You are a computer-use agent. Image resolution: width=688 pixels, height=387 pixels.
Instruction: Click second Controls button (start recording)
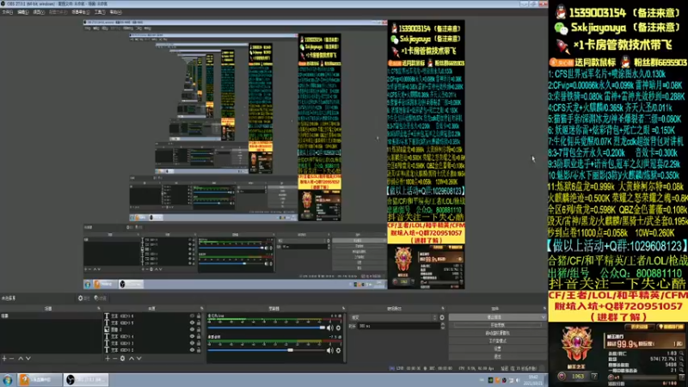(x=497, y=325)
